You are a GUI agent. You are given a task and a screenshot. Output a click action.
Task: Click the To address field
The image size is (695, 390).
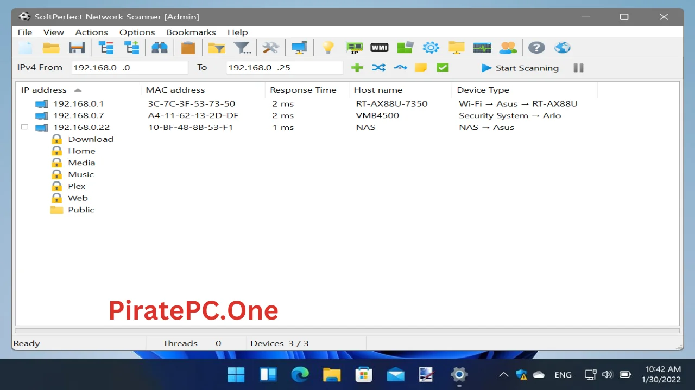[x=285, y=68]
